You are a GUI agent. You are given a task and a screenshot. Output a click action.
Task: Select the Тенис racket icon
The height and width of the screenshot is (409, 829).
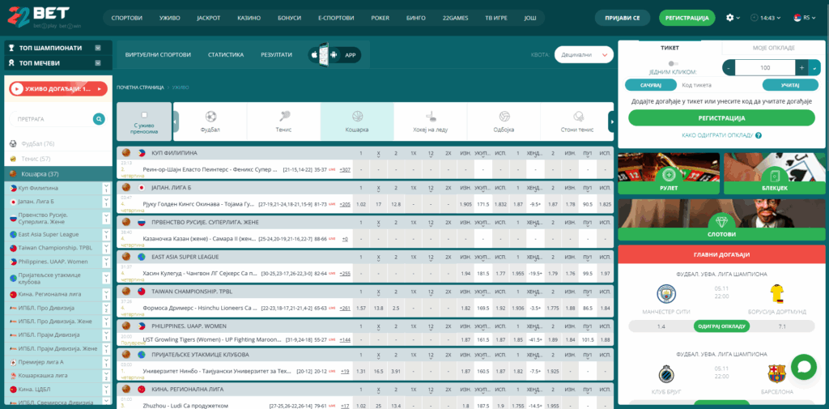click(284, 116)
